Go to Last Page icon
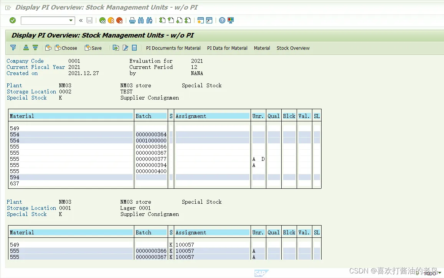Screen dimensions: 444x278 click(x=188, y=20)
